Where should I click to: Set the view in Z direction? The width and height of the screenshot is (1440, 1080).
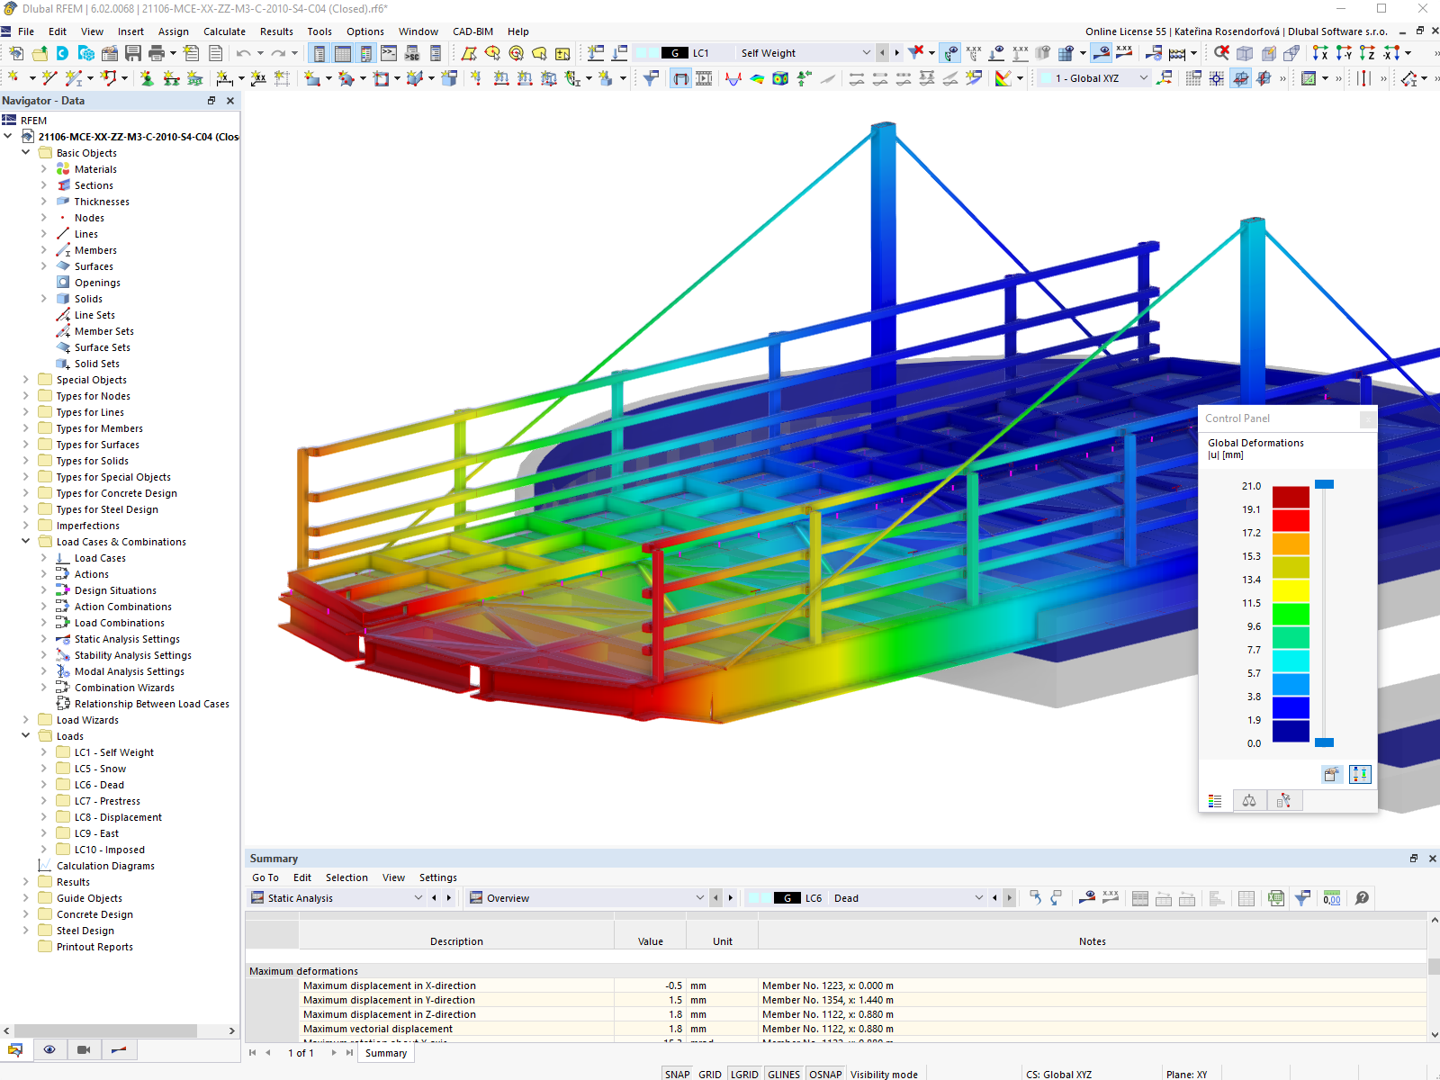click(1367, 53)
